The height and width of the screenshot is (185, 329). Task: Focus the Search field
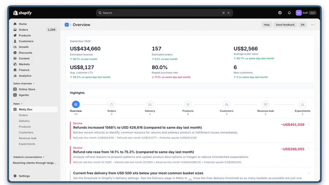pos(164,13)
